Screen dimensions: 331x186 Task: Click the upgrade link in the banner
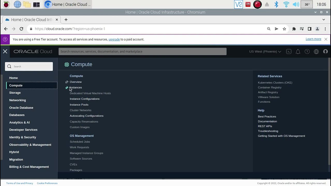114,40
